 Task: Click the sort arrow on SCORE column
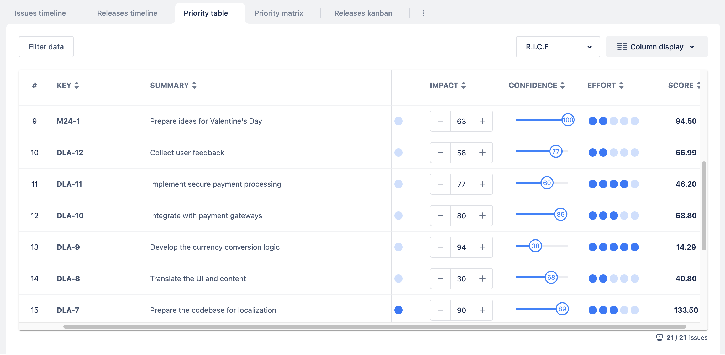click(699, 85)
